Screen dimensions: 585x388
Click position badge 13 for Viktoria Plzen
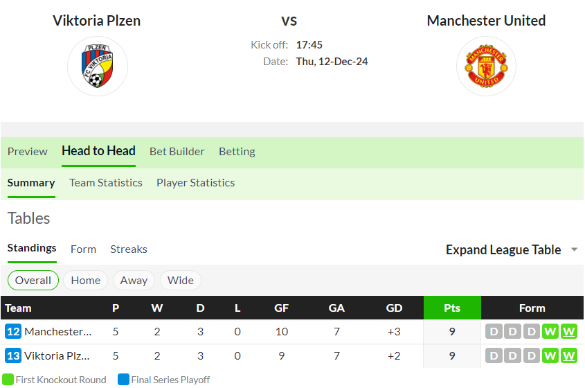pos(13,356)
